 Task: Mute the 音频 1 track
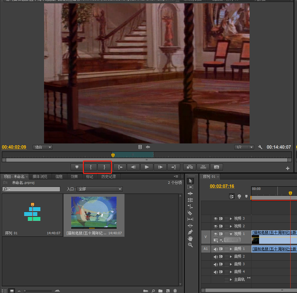216,249
